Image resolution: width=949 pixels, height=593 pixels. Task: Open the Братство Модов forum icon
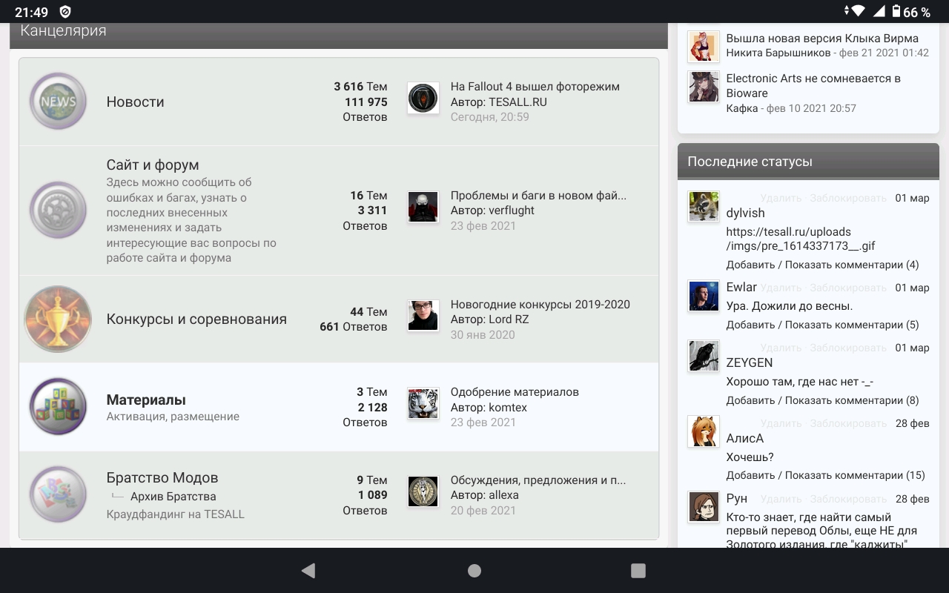point(58,494)
